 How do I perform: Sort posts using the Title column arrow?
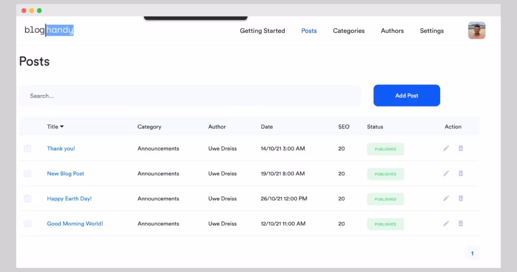pos(62,127)
